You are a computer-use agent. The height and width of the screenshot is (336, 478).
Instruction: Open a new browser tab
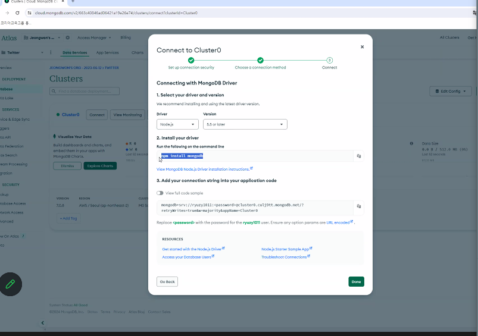(x=73, y=2)
